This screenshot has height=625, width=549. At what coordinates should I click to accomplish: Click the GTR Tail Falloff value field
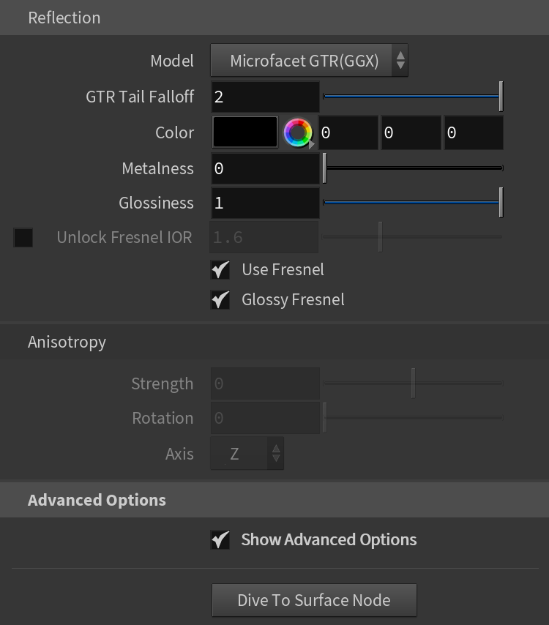click(x=265, y=97)
